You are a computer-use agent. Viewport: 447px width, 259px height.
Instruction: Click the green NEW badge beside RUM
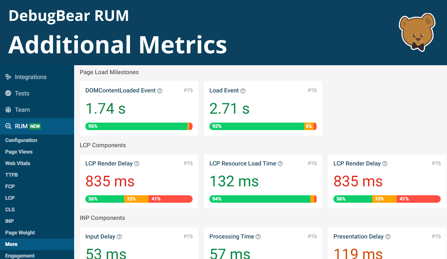(x=35, y=126)
